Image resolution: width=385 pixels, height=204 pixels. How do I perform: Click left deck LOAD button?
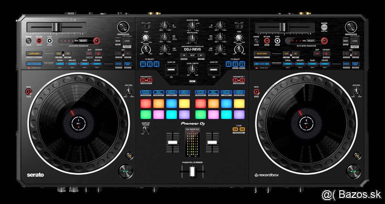(127, 41)
